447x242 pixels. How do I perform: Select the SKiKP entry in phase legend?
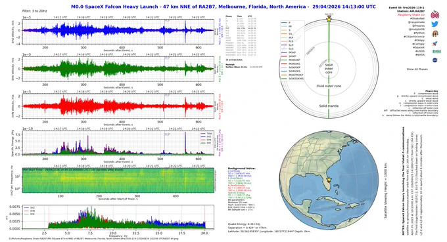coord(289,56)
